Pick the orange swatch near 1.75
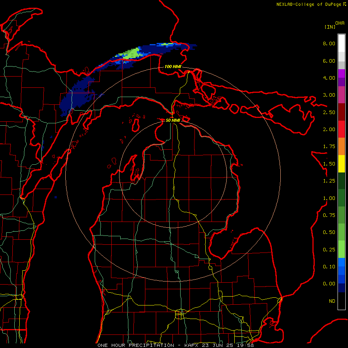 [x=341, y=147]
